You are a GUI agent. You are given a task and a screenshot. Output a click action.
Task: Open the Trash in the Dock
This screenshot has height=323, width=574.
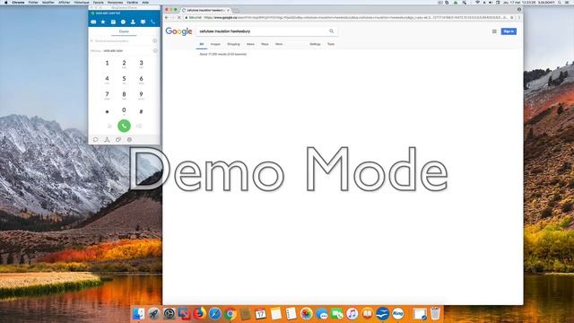(x=435, y=314)
